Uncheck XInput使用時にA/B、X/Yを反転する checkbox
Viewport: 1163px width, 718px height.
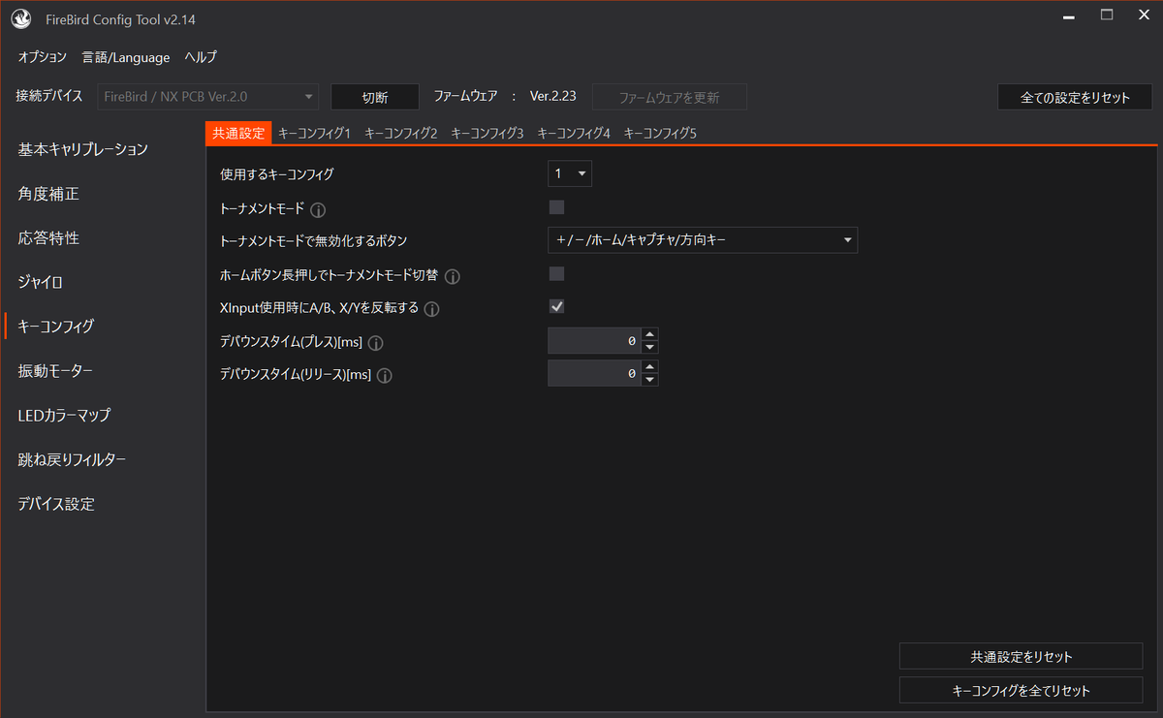(556, 306)
